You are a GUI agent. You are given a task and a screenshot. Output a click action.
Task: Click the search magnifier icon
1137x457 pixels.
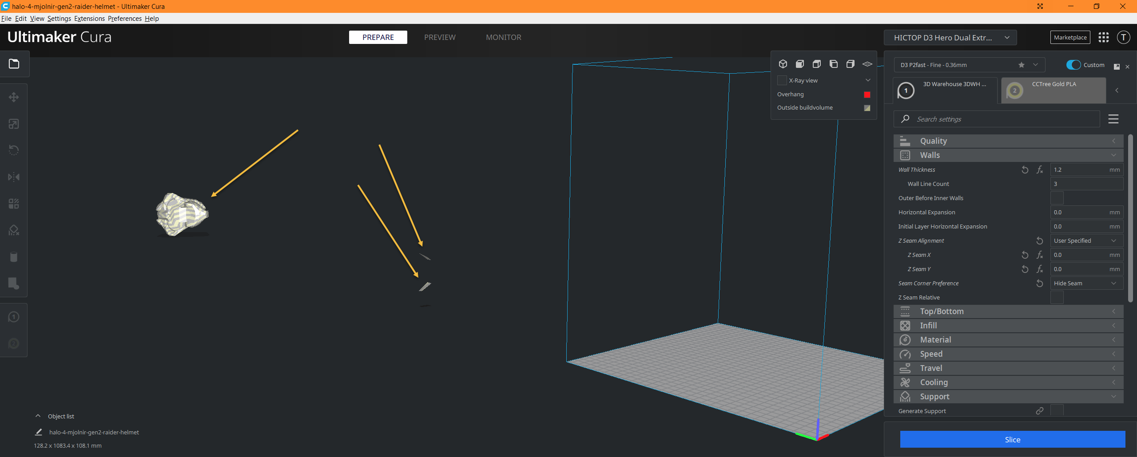(x=905, y=119)
